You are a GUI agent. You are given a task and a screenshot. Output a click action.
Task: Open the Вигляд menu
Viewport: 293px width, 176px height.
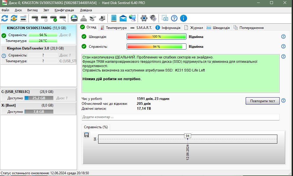[x=33, y=10]
